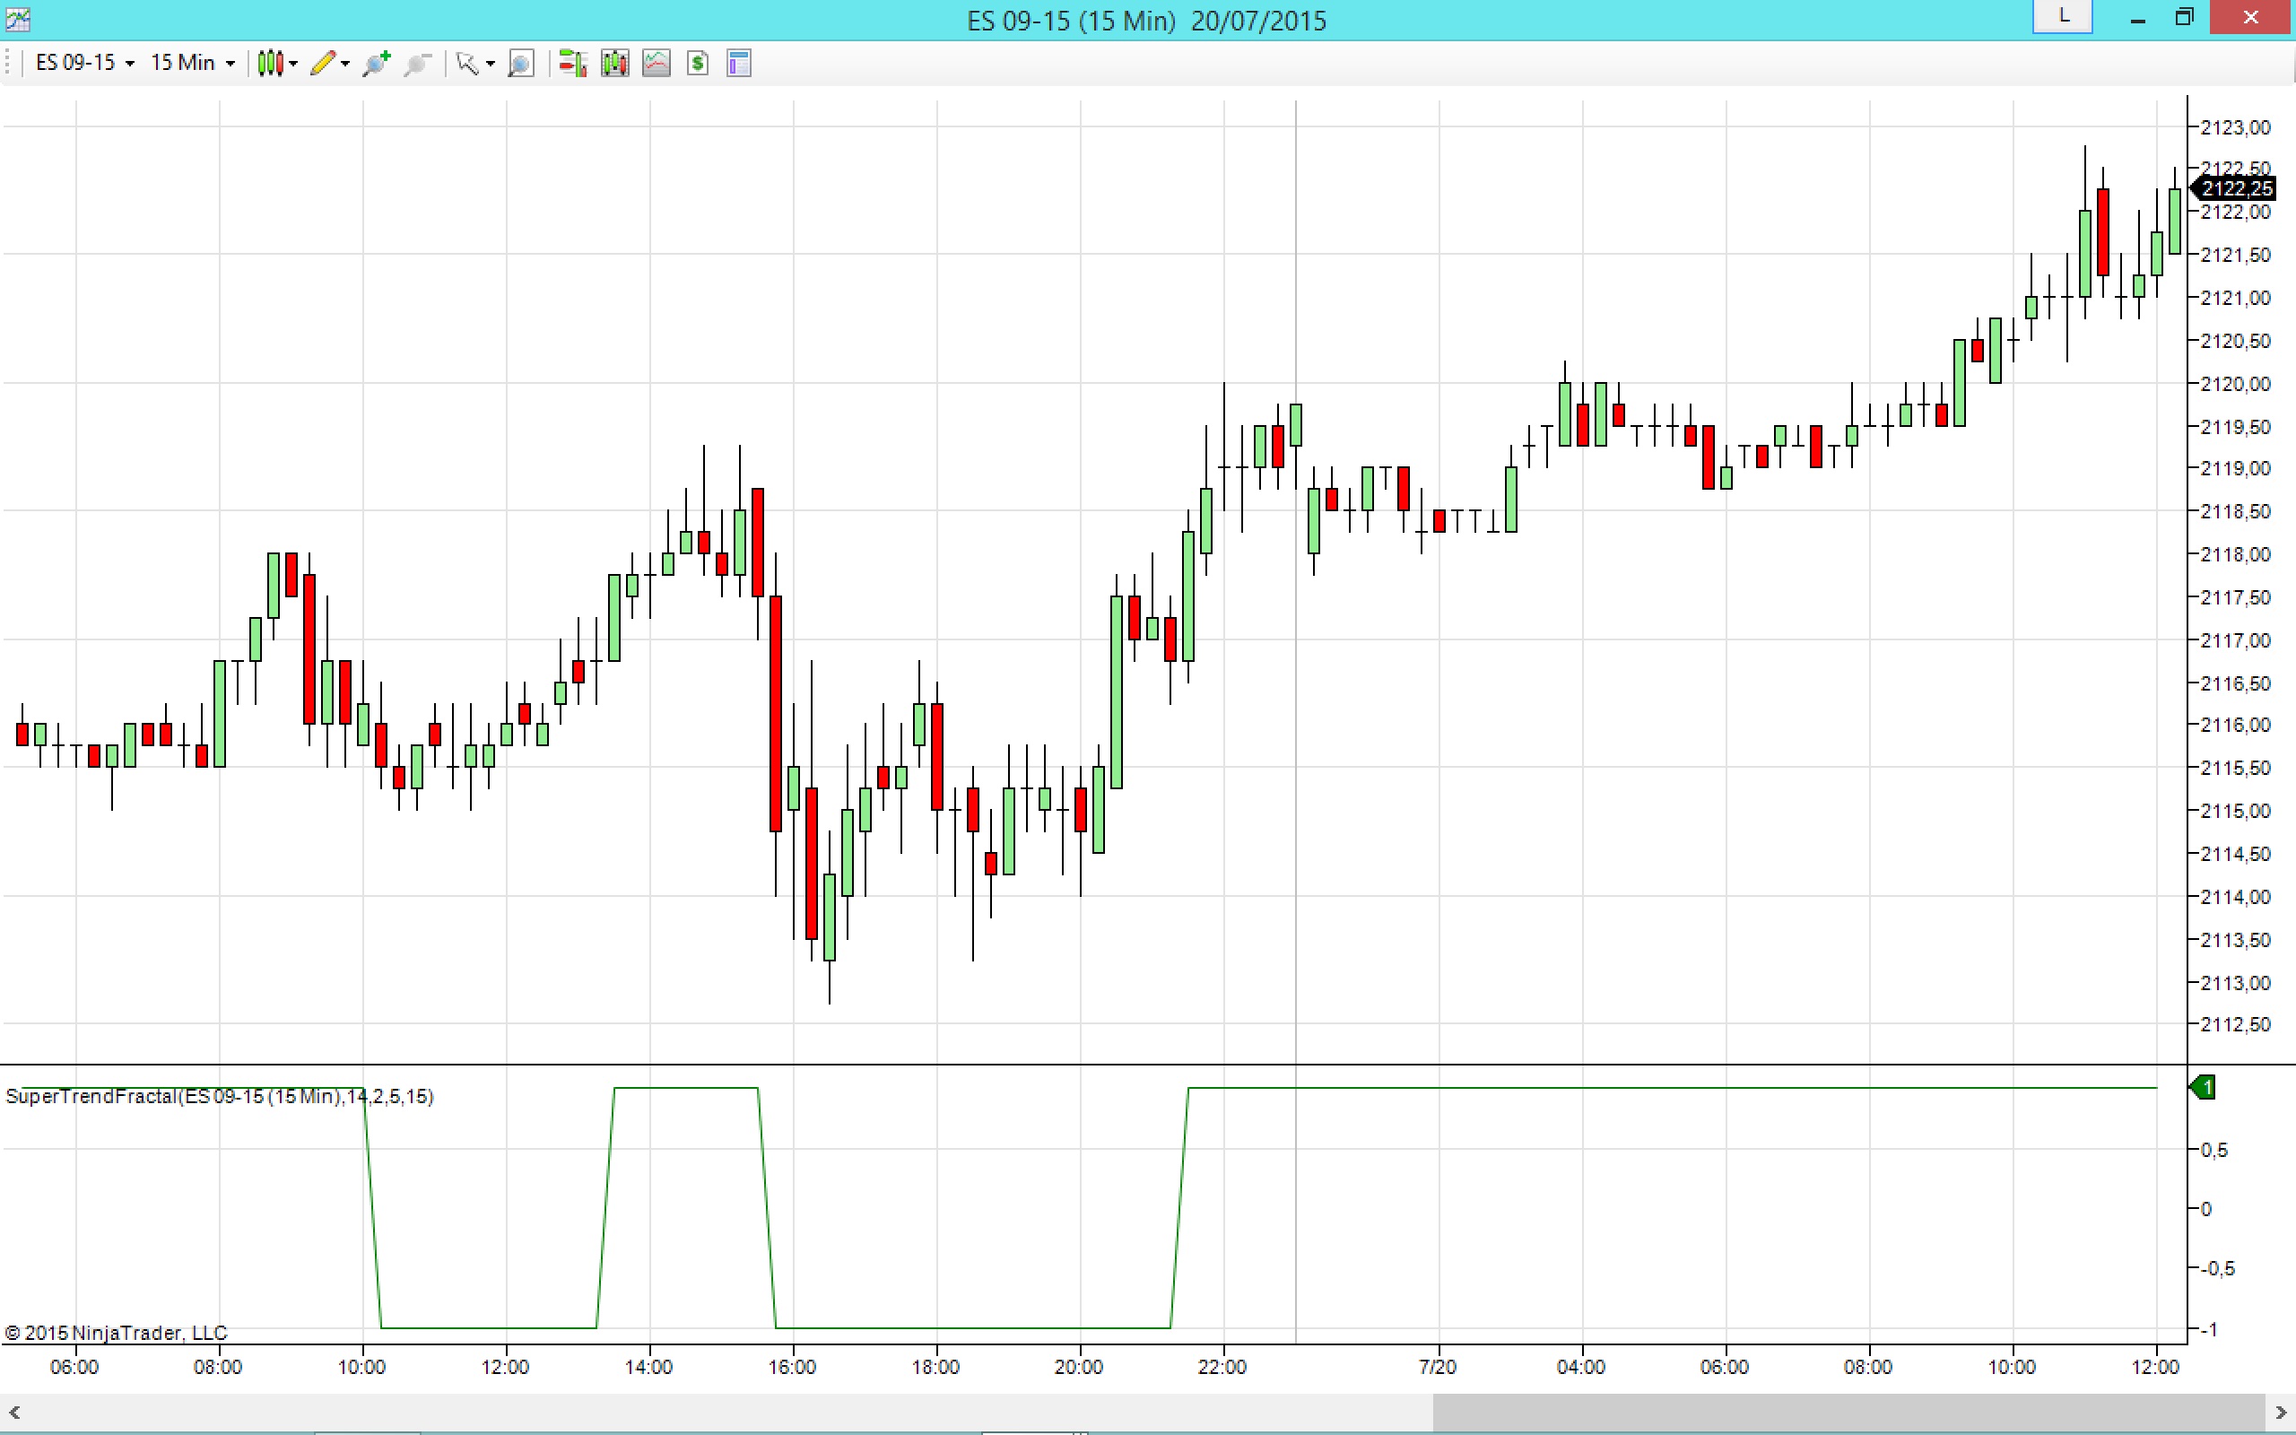
Task: Select the cursor pointer tool
Action: pyautogui.click(x=466, y=64)
